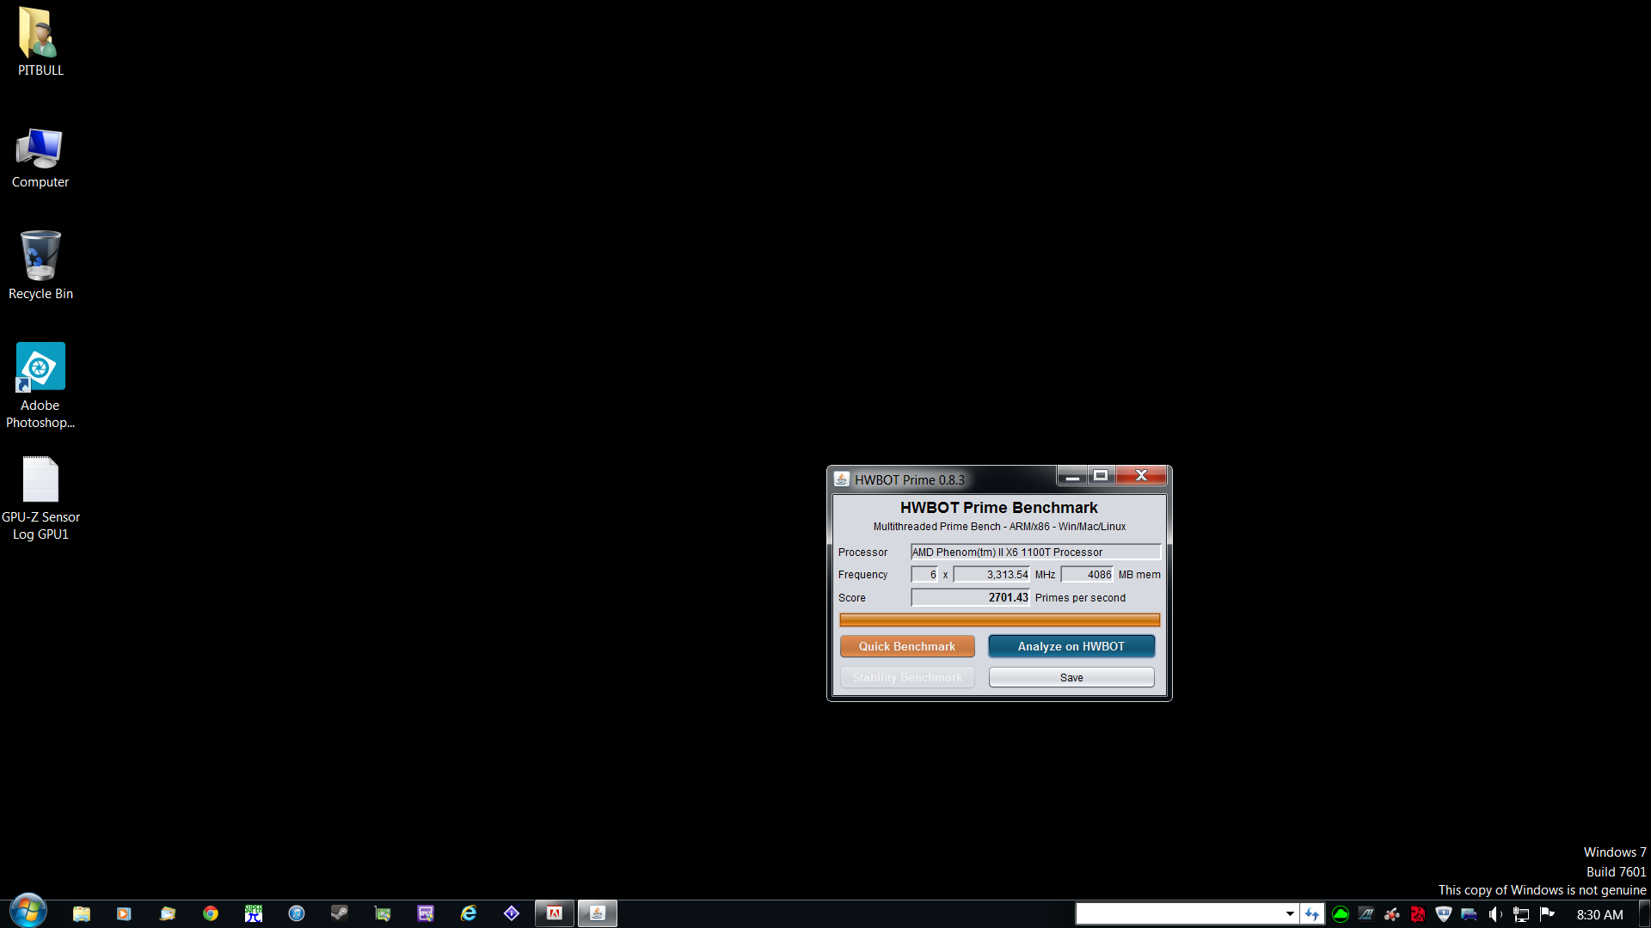Open the Windows Start menu orb
The height and width of the screenshot is (928, 1651).
(28, 912)
